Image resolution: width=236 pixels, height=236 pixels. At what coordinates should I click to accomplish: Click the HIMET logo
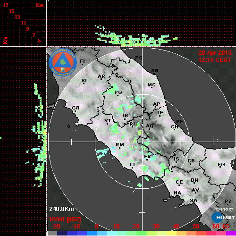pos(223,218)
